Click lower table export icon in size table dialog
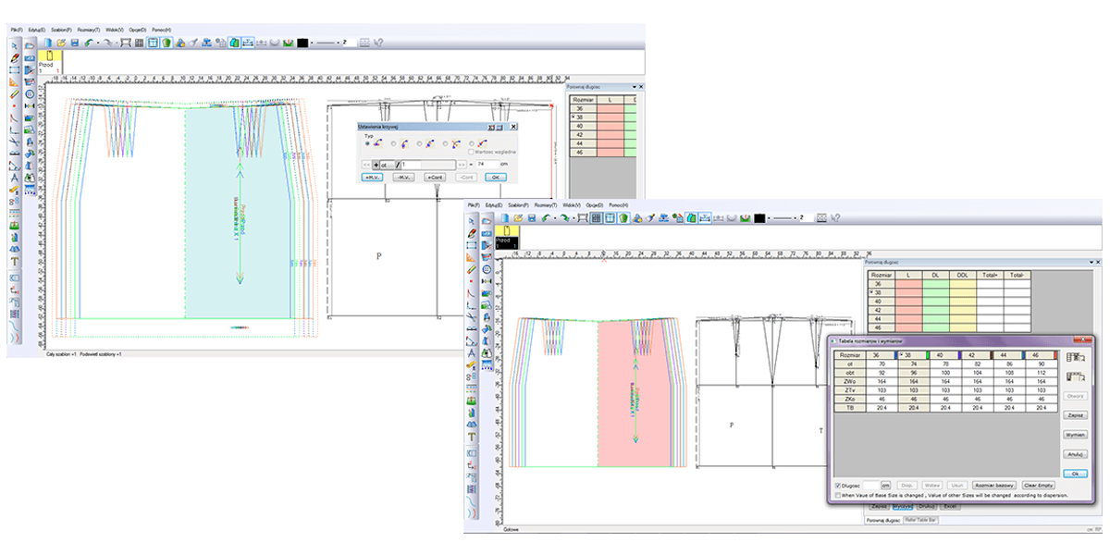Image resolution: width=1110 pixels, height=555 pixels. pyautogui.click(x=1076, y=377)
